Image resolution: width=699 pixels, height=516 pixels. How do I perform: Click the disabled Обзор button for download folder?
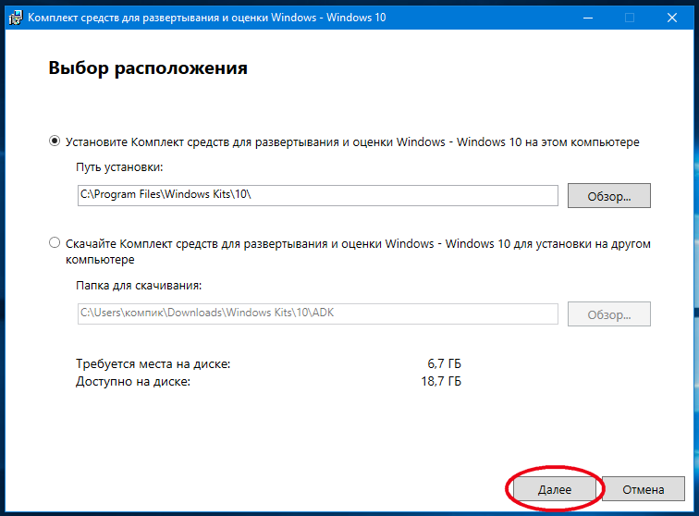coord(609,314)
